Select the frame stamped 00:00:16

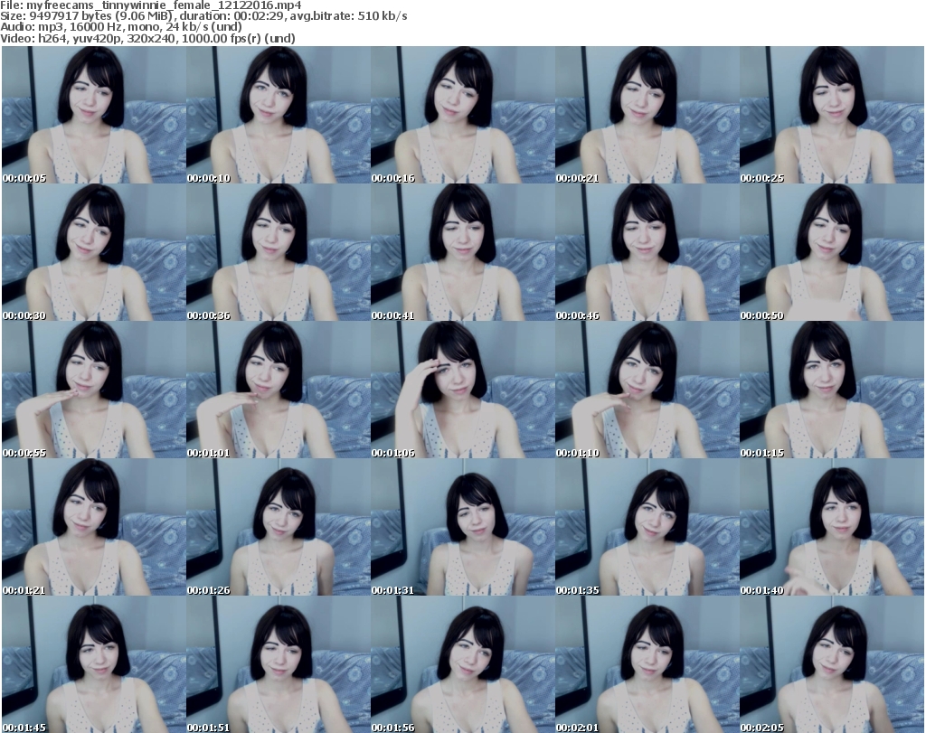click(x=463, y=115)
